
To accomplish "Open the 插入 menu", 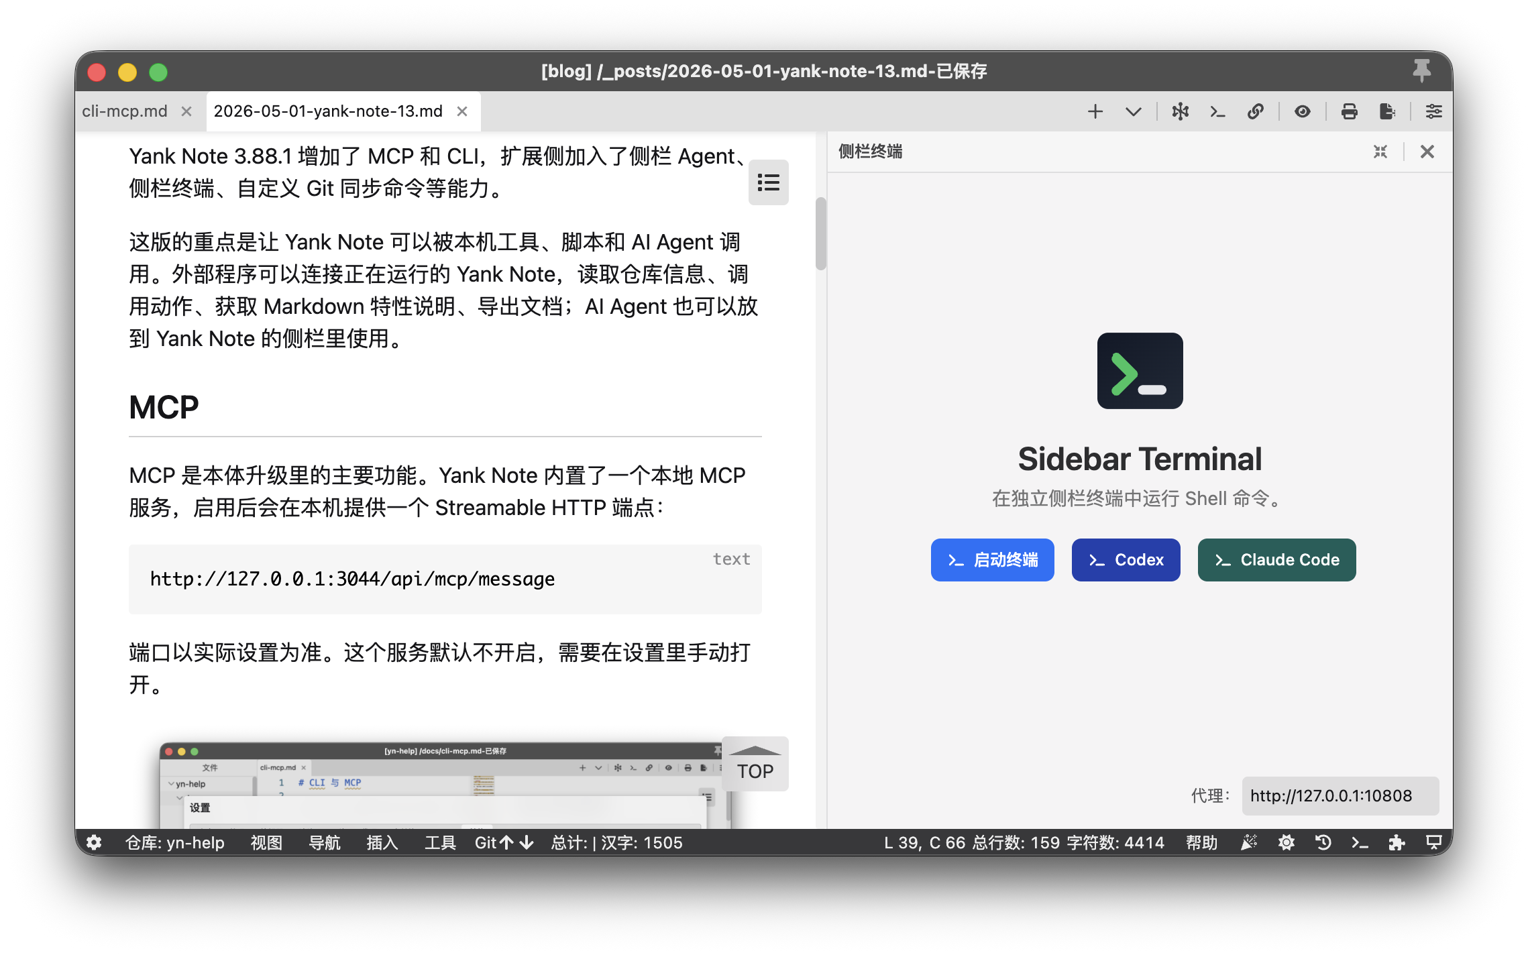I will pyautogui.click(x=382, y=843).
